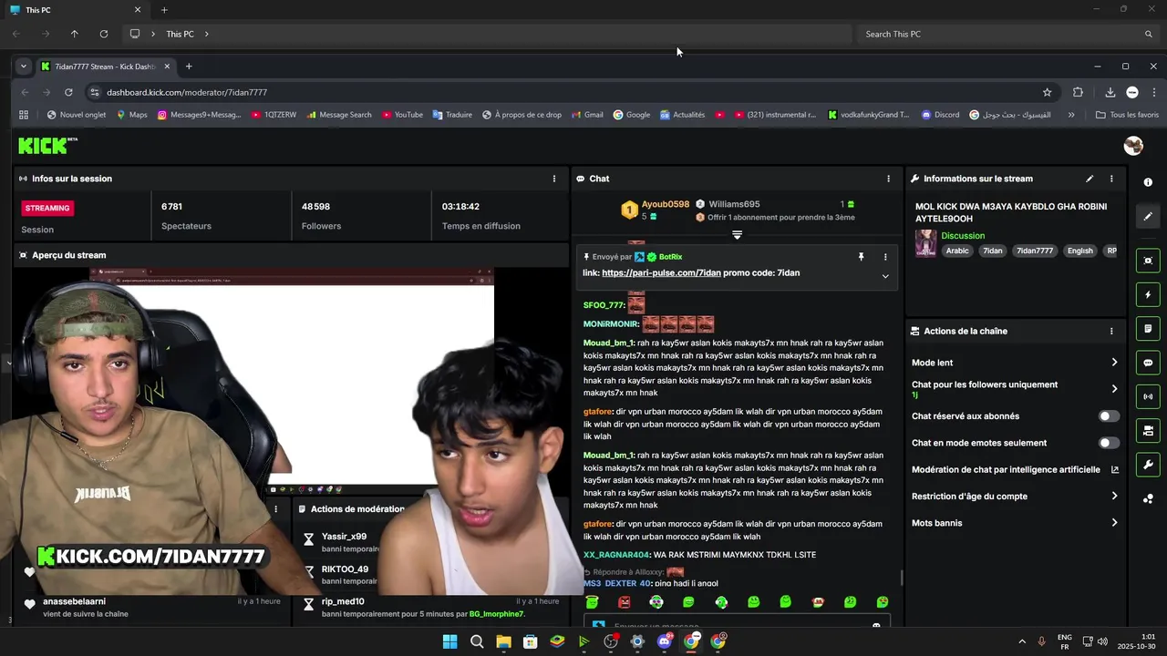This screenshot has height=656, width=1167.
Task: Open the lightning bolt sidebar icon
Action: pyautogui.click(x=1148, y=294)
